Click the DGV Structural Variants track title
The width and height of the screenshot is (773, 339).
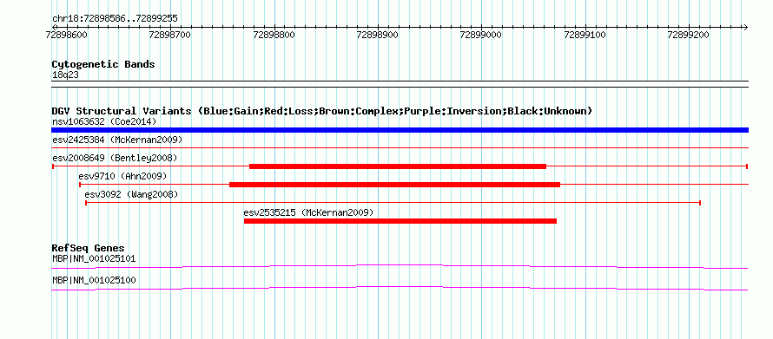[322, 111]
